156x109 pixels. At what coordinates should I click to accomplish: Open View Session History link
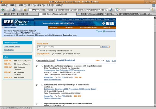(x=12, y=46)
